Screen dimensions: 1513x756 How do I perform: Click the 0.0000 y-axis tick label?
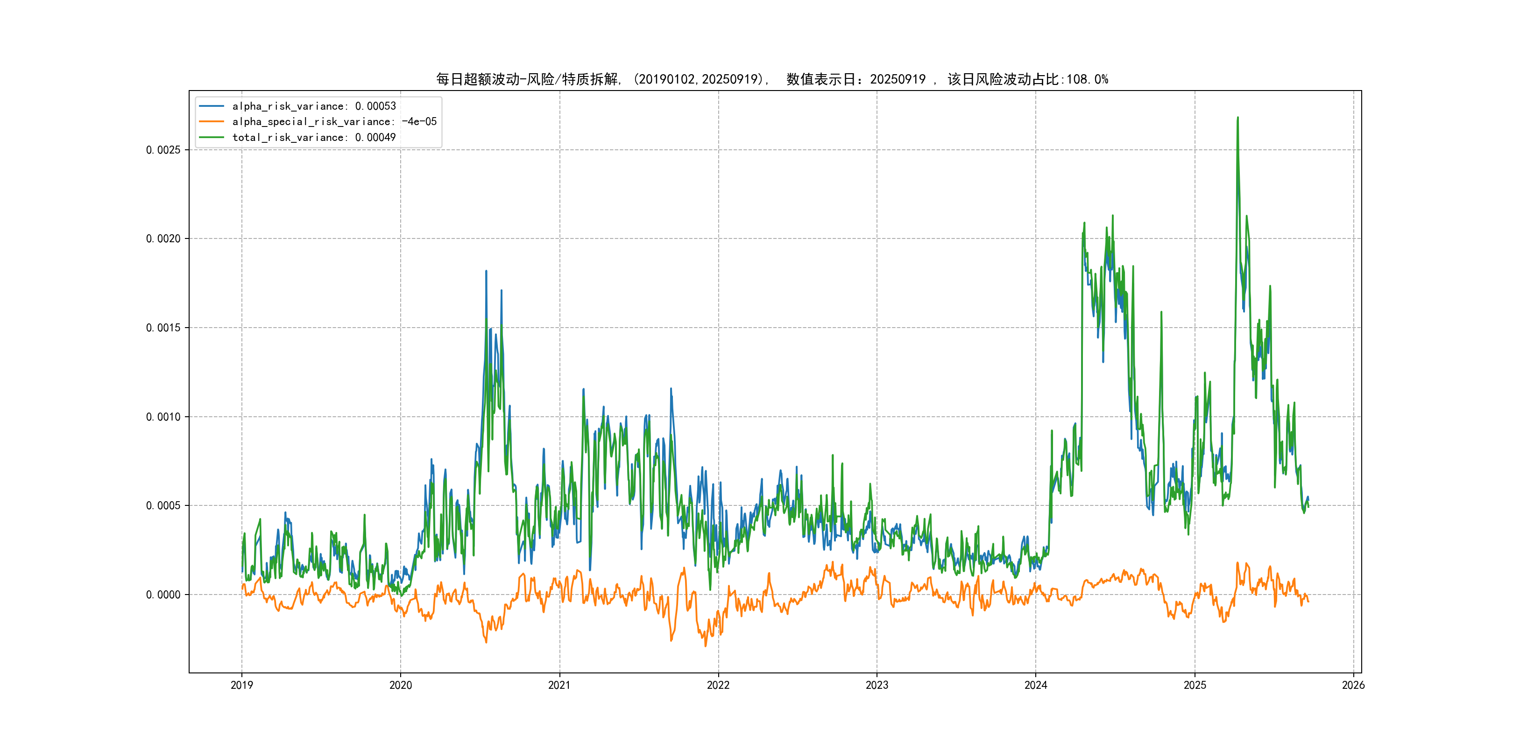[163, 595]
